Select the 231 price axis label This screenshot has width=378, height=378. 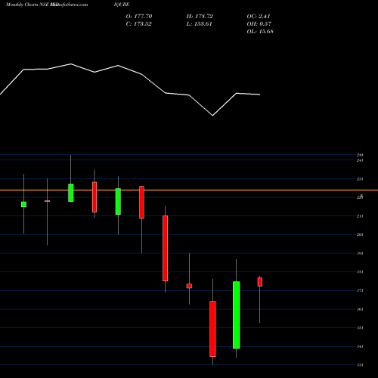[x=360, y=179]
